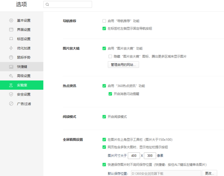Go to 广告过滤 settings
This screenshot has width=224, height=176.
click(22, 104)
